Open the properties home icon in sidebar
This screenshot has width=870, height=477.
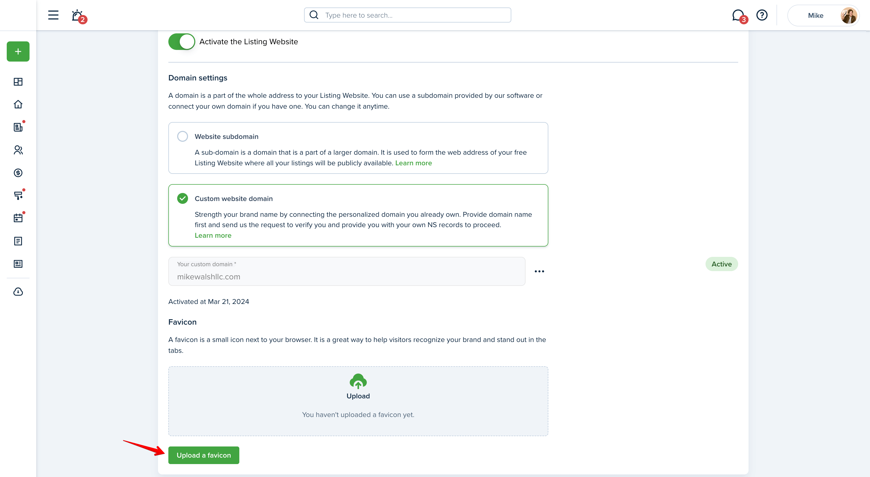pyautogui.click(x=18, y=104)
